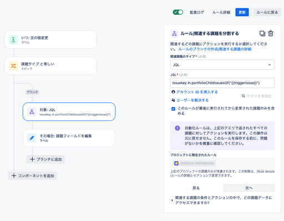
Task: Click the branch icon on 対象: JQL card
Action: point(32,112)
